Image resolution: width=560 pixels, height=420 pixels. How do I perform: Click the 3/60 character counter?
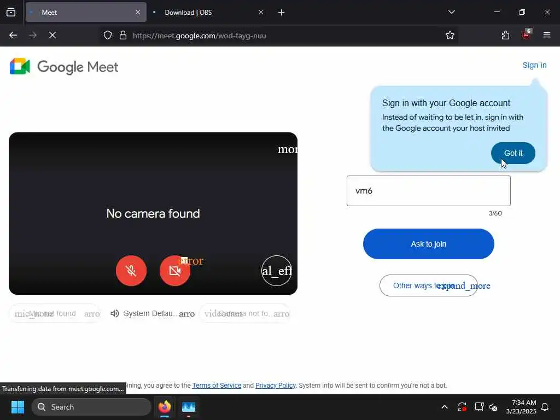coord(495,213)
